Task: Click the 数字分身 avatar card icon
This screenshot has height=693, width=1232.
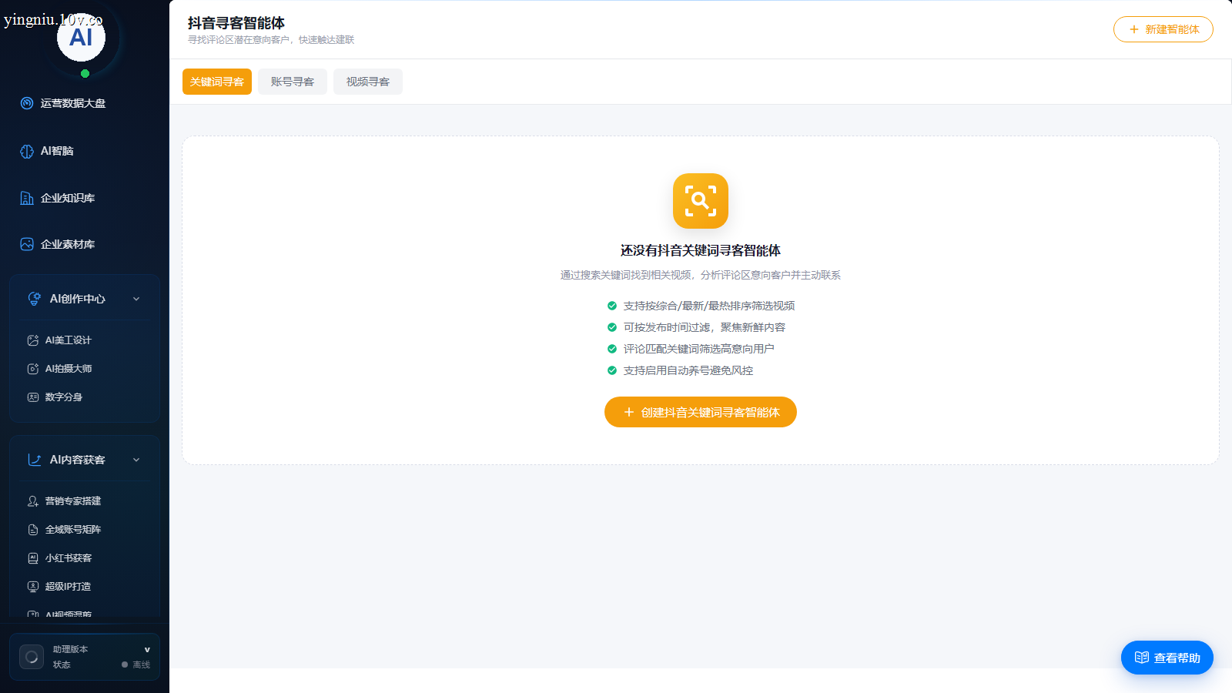Action: coord(33,397)
